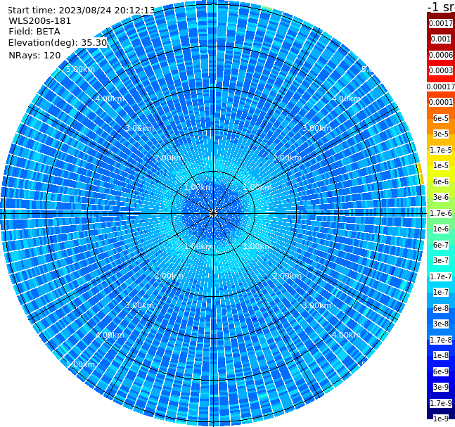Click the 6e-6 colorbar value

(441, 181)
